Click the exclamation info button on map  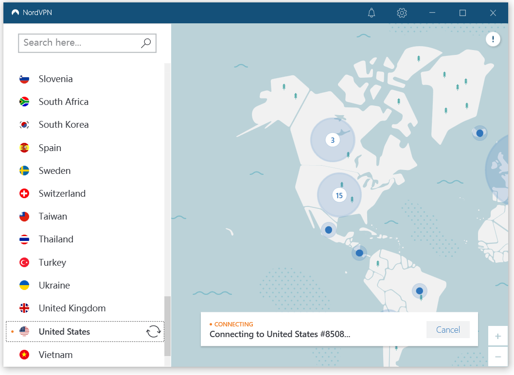493,39
